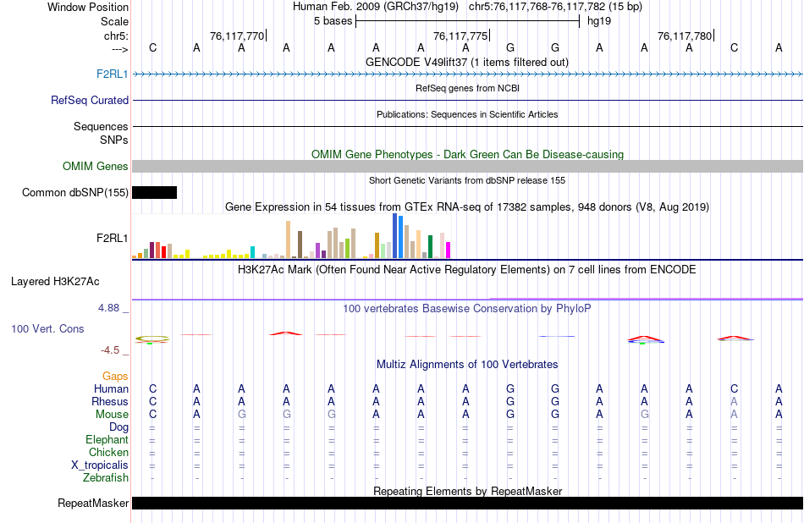Click the cyan GTEx expression bar
The image size is (804, 523).
point(252,252)
